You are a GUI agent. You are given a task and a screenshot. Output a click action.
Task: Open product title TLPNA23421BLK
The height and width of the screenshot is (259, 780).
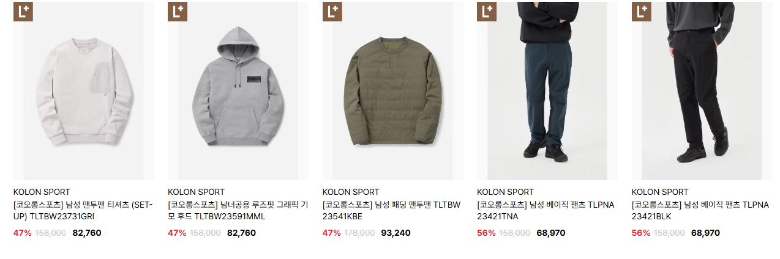700,211
